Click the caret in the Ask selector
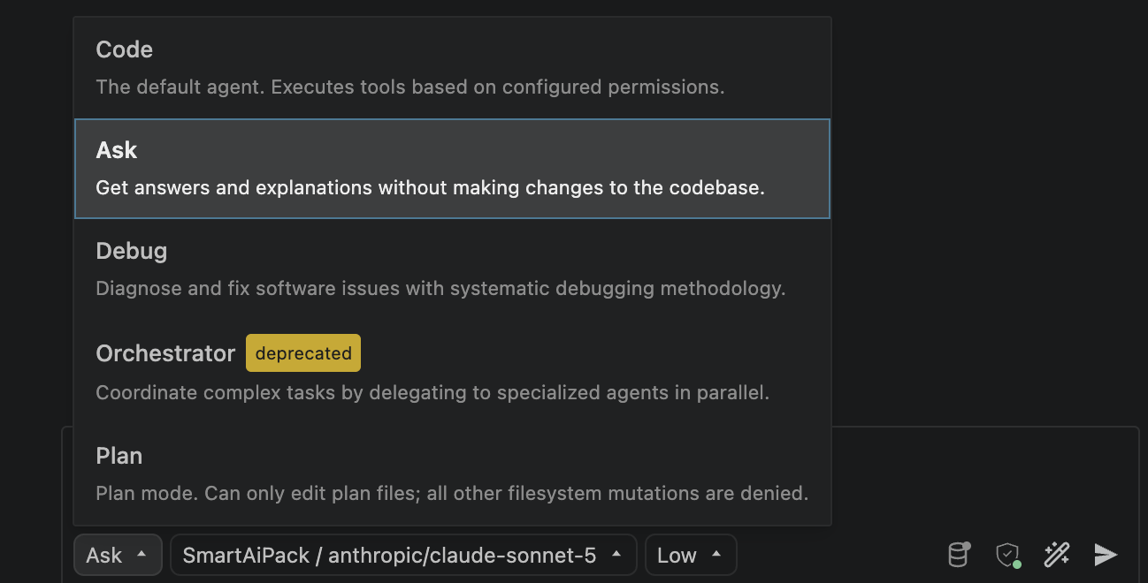 point(142,555)
